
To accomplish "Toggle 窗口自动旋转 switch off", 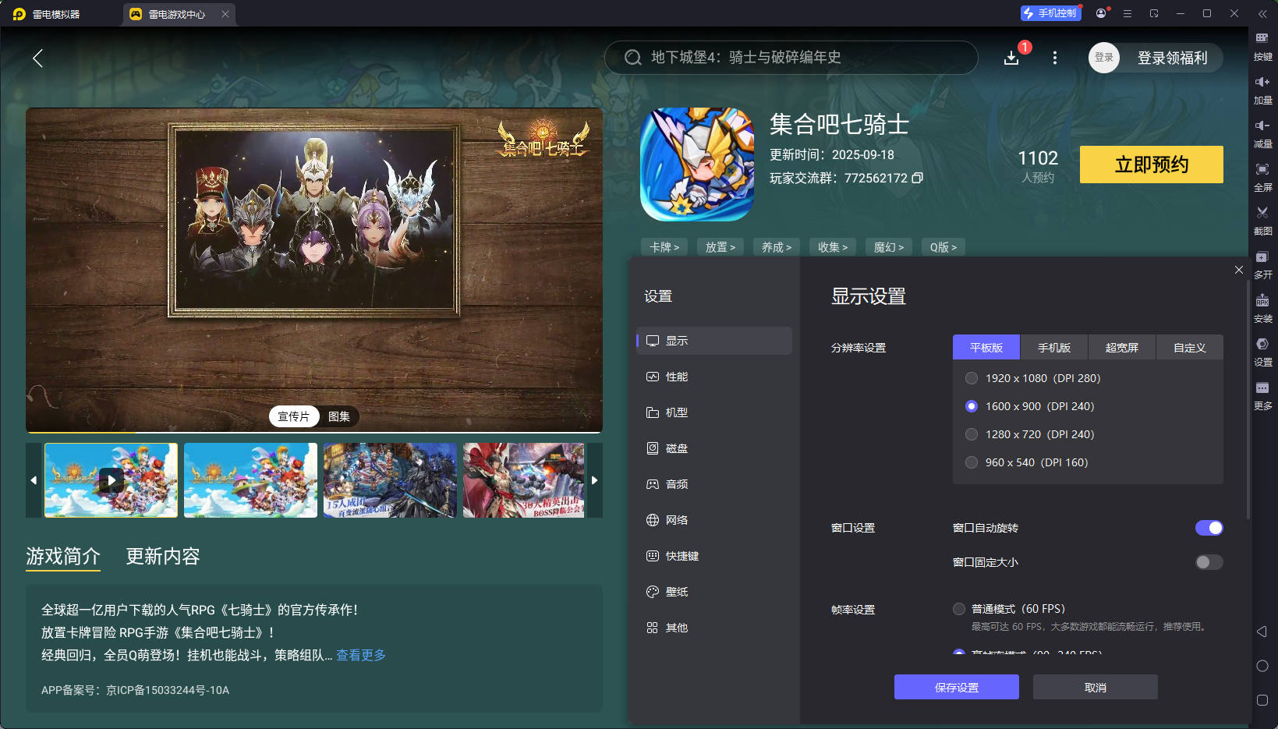I will pyautogui.click(x=1209, y=528).
